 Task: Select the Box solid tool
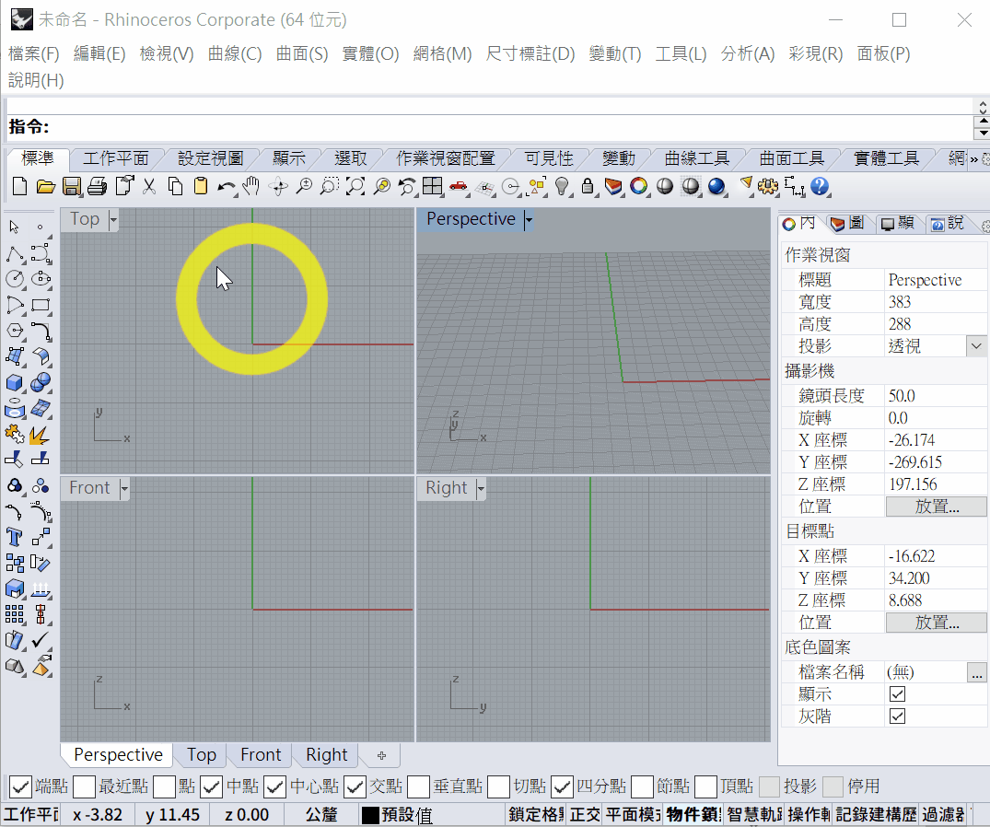[x=15, y=382]
